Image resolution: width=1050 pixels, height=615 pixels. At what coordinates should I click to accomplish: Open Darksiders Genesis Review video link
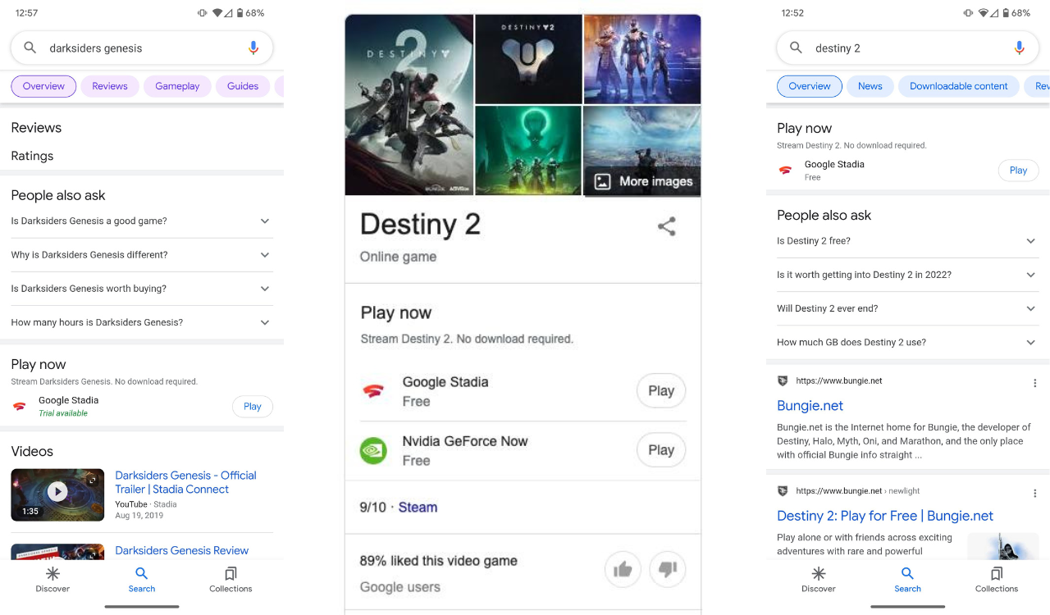pyautogui.click(x=181, y=550)
